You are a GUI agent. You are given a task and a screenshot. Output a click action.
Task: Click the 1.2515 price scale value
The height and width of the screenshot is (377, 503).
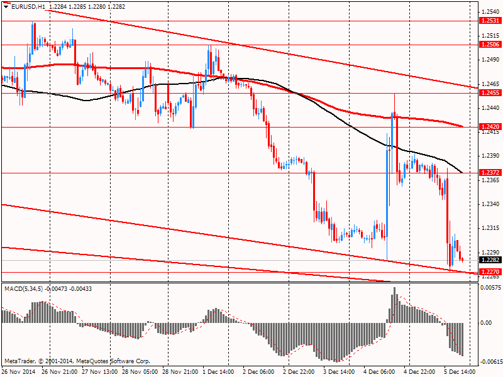pyautogui.click(x=490, y=36)
